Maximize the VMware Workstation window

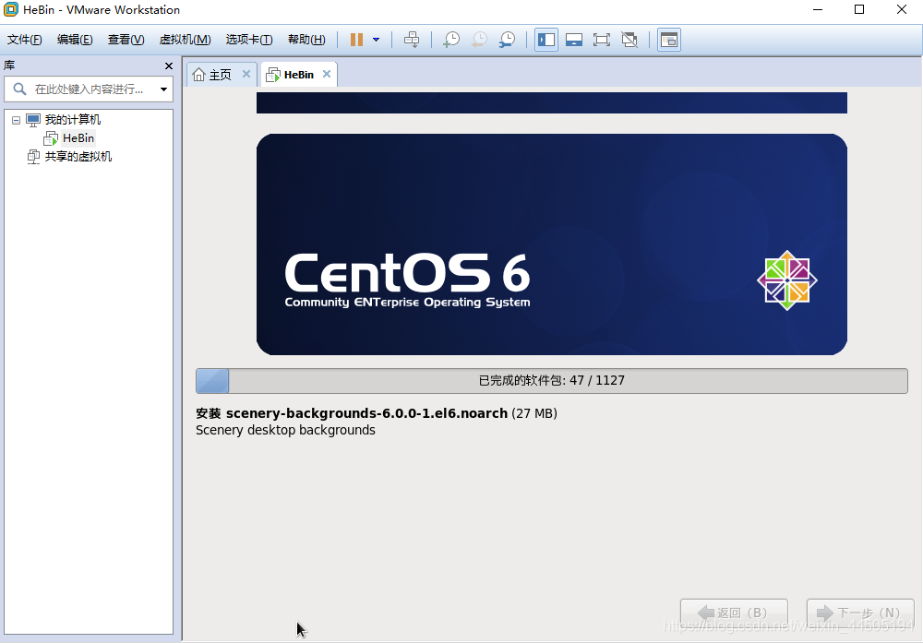[859, 10]
